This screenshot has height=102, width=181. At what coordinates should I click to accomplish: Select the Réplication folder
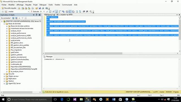12,79
